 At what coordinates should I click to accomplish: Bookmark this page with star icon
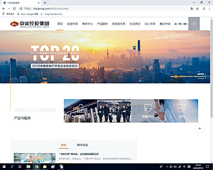197,9
